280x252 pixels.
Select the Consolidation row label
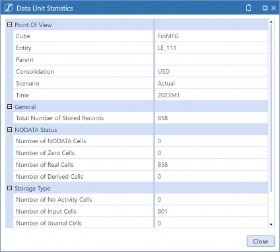(x=35, y=72)
